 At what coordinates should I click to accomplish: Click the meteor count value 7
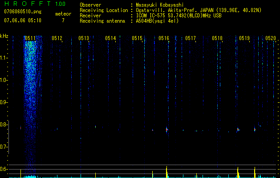coord(63,20)
